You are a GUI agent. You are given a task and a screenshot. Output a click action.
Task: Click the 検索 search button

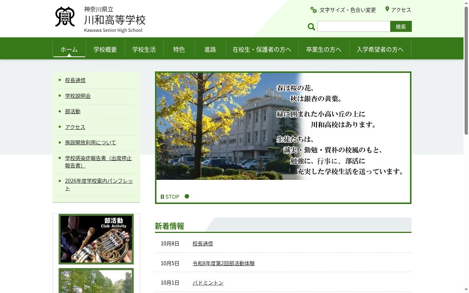click(401, 26)
